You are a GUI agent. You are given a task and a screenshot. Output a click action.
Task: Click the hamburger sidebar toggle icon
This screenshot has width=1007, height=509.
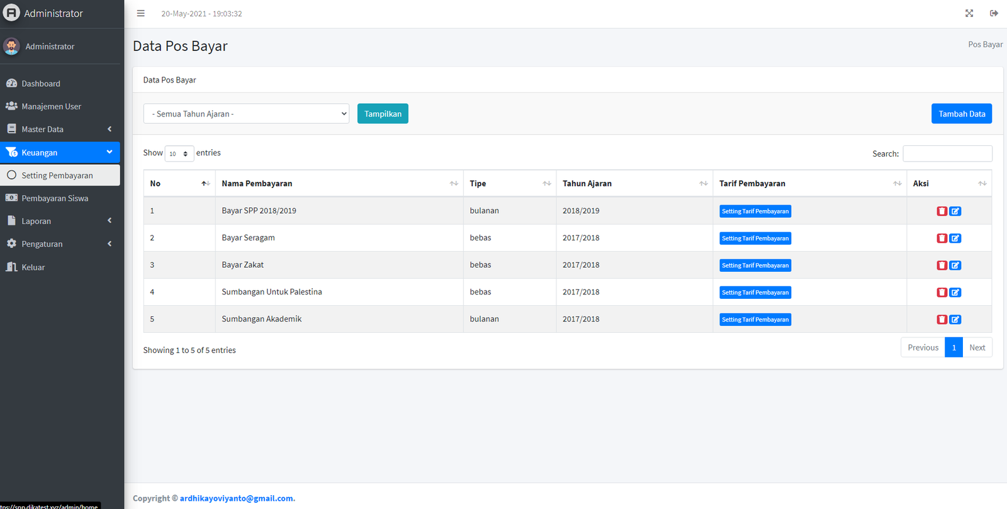141,13
